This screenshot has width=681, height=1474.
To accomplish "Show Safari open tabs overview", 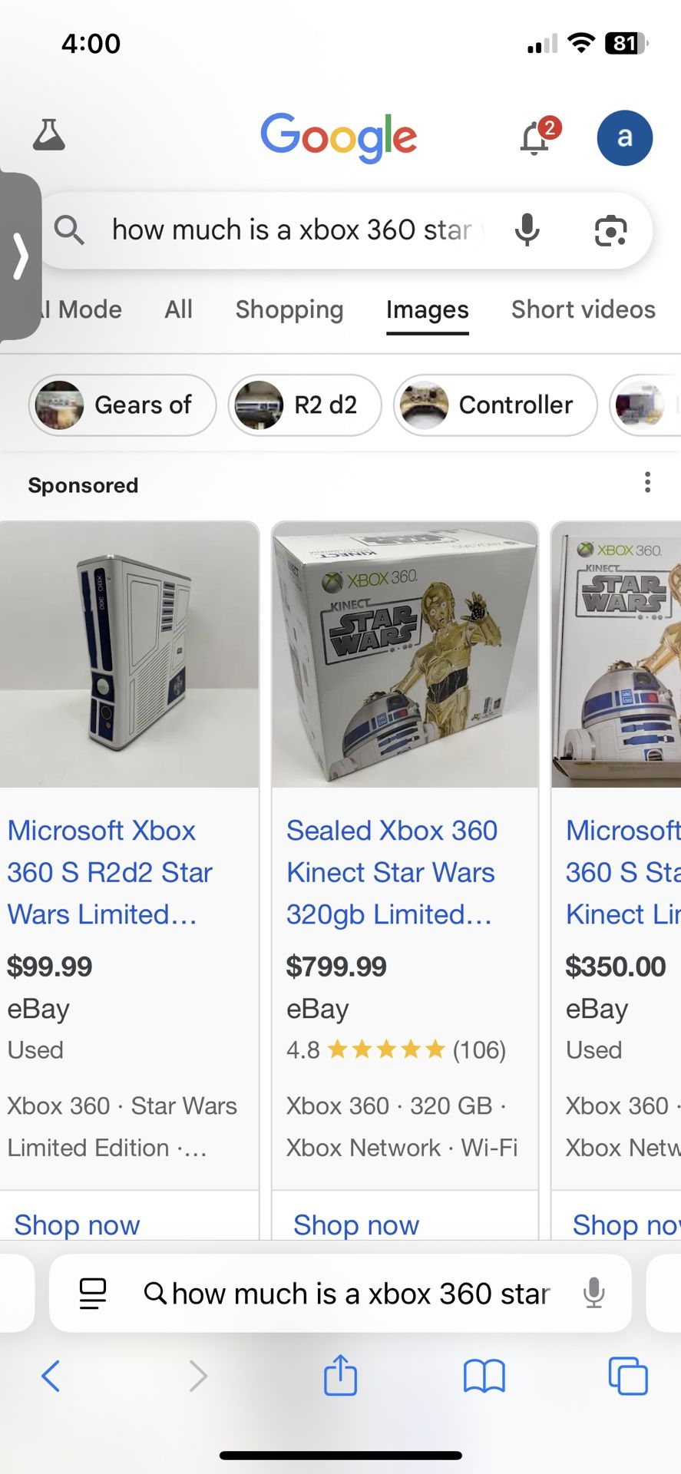I will 627,1375.
